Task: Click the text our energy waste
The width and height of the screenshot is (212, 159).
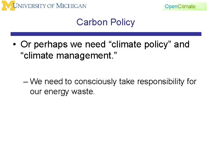Action: click(x=62, y=92)
